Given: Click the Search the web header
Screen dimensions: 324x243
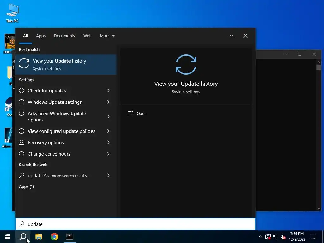Looking at the screenshot, I should click(x=33, y=165).
